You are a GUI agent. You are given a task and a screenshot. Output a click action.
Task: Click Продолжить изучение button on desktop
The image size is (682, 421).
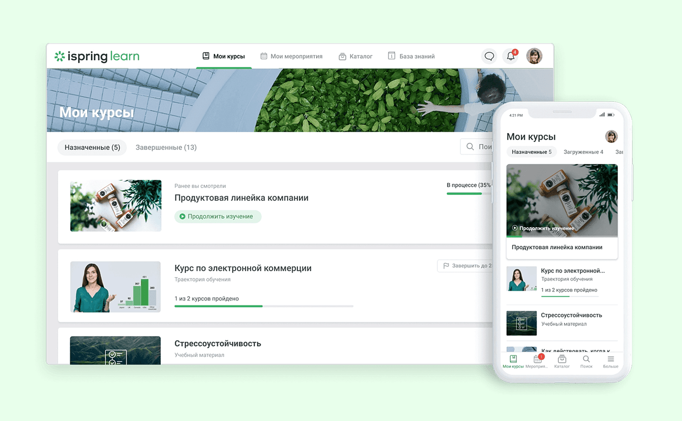point(217,217)
